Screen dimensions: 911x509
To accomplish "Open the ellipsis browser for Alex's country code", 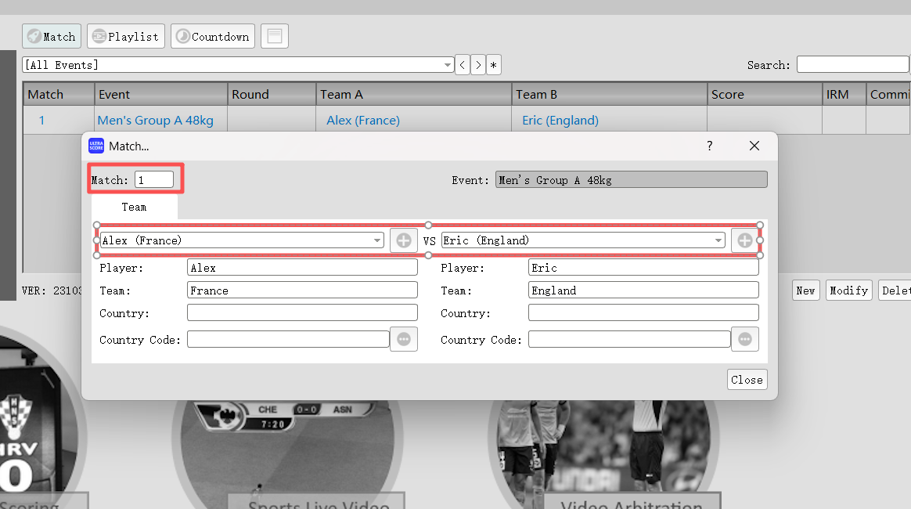I will click(404, 339).
